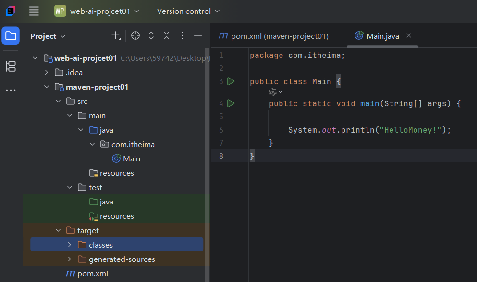Open the web-ai-projcet01 project dropdown

[105, 11]
